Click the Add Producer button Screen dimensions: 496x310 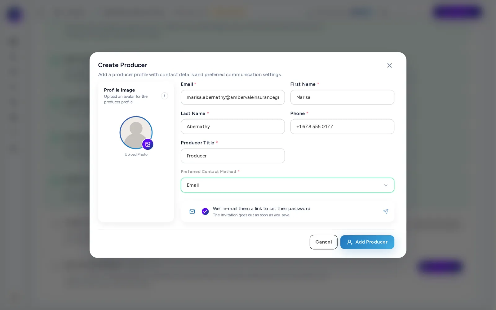(x=367, y=242)
